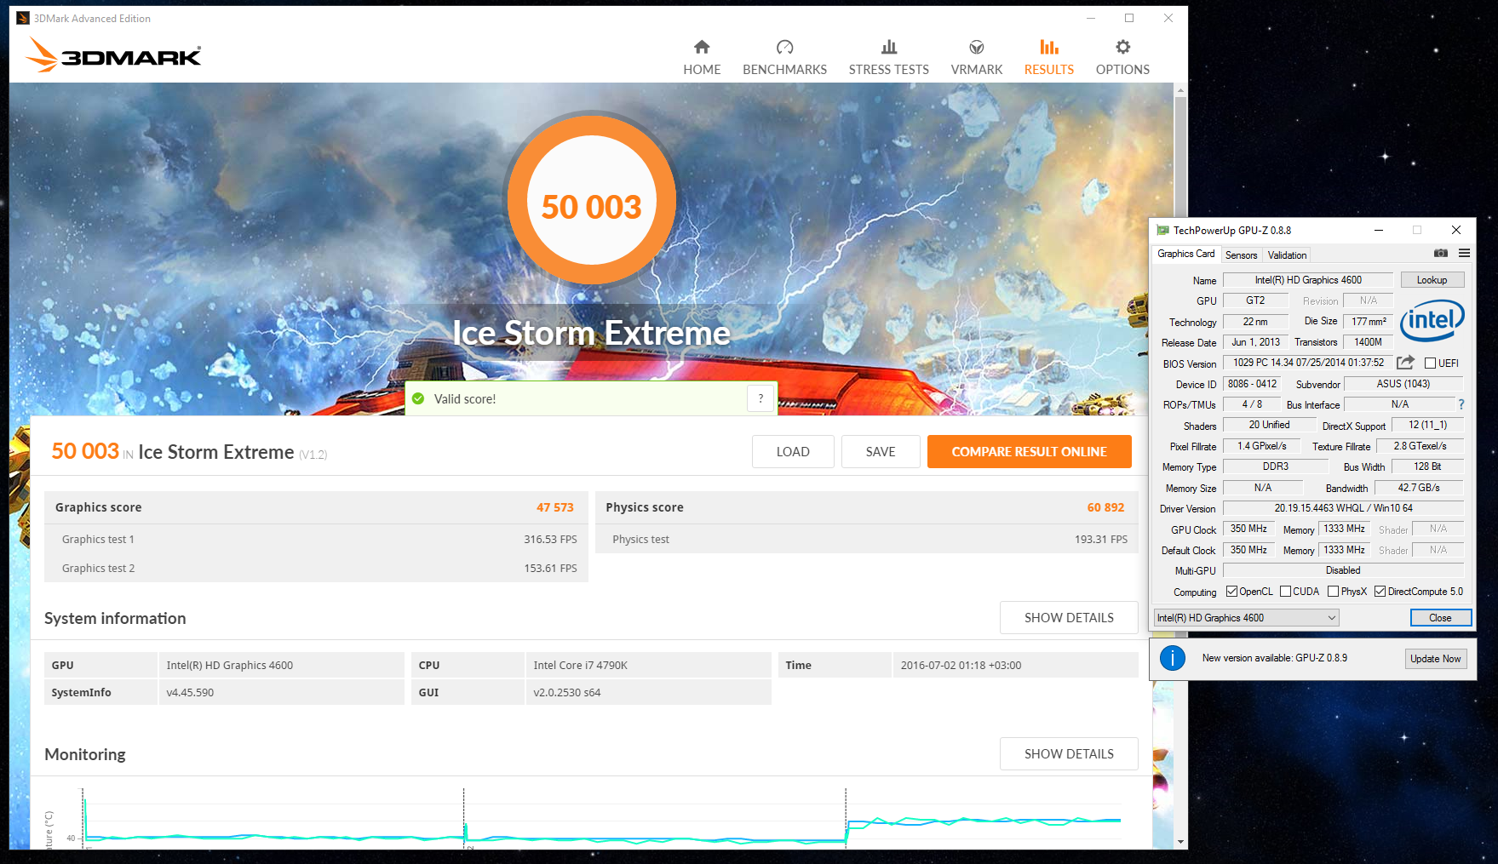Click the 50 003 score circle
The image size is (1498, 864).
592,201
